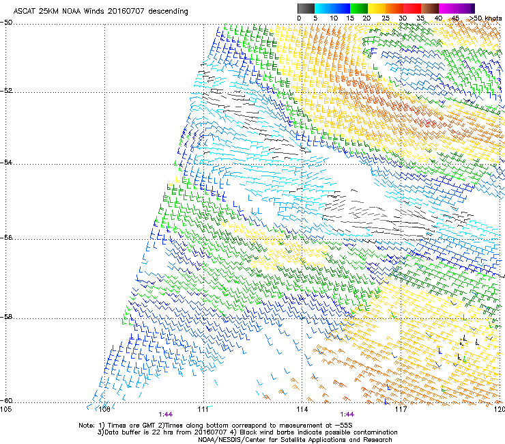Click the latitude axis label "-60"
505x444 pixels.
[x=6, y=401]
